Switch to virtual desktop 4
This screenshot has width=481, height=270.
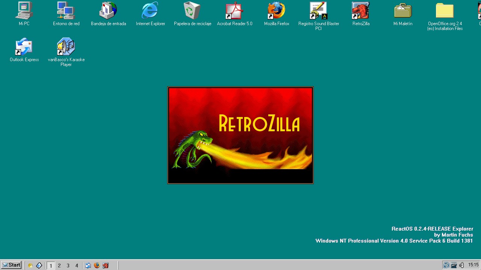[77, 265]
